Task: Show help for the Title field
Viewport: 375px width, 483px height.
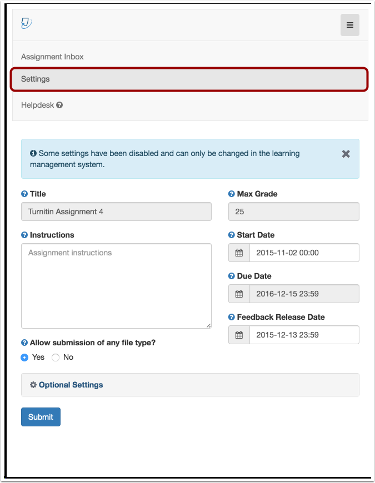Action: pos(24,194)
